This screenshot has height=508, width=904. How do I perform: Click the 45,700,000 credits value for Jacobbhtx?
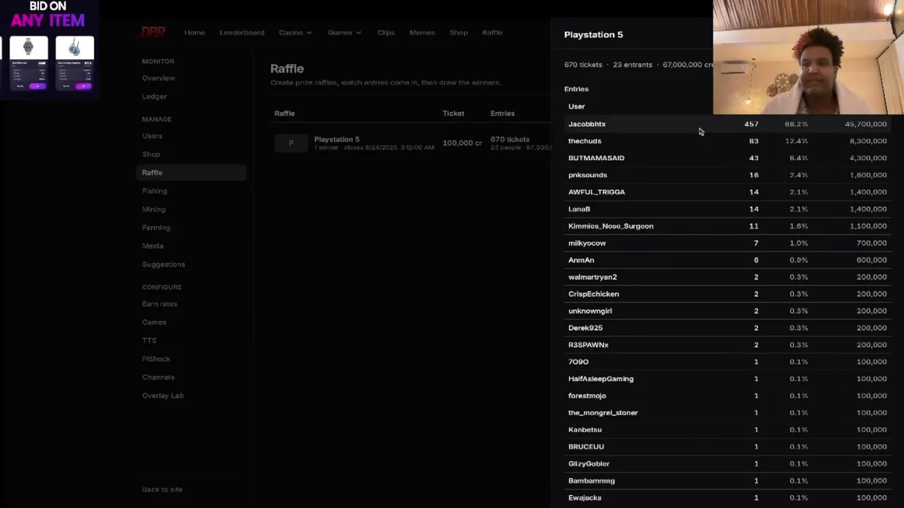point(865,124)
